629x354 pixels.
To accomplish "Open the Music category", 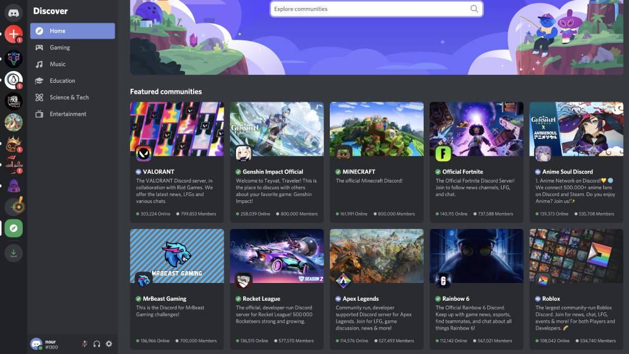I will click(72, 64).
